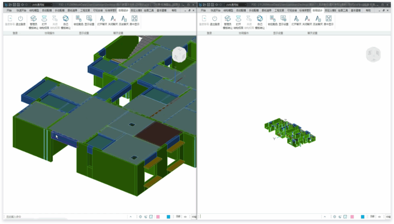Viewport: 394px width, 224px height.
Task: Open 帮助 tab in the left window
Action: [174, 11]
